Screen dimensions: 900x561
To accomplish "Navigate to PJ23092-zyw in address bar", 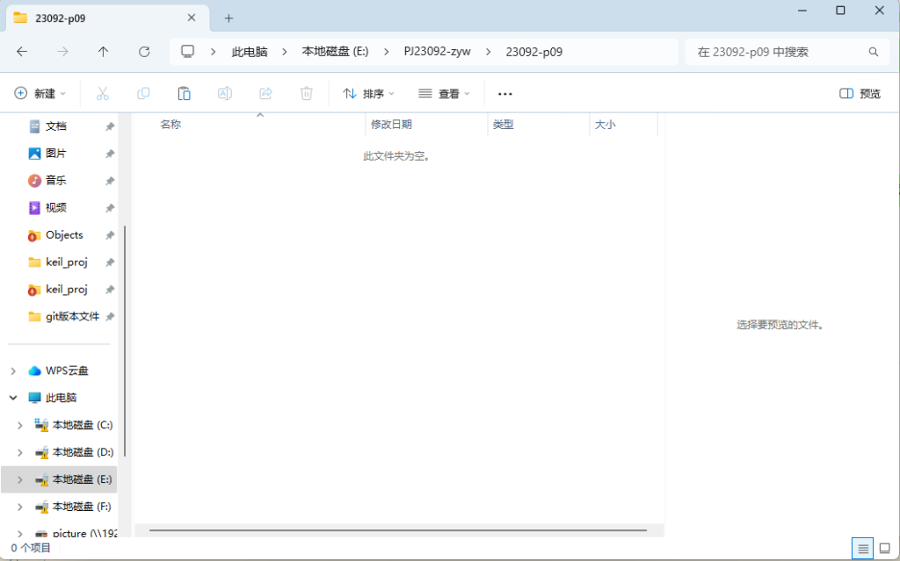I will [x=437, y=52].
